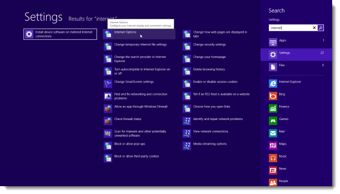340x194 pixels.
Task: Open Scan for malware and other potentially unwanted software
Action: 139,134
